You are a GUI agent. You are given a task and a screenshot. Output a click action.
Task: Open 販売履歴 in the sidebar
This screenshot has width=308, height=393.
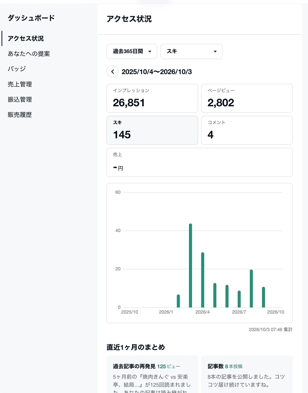[20, 115]
